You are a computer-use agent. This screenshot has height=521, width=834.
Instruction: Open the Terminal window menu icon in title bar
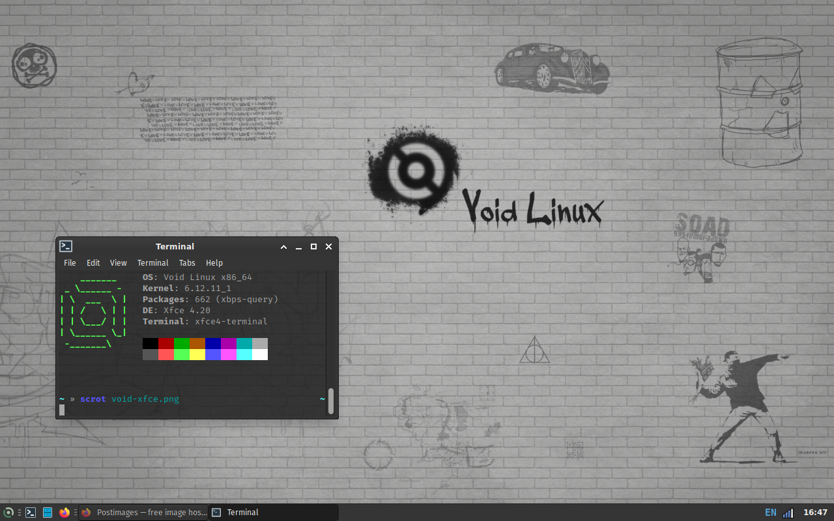[66, 246]
